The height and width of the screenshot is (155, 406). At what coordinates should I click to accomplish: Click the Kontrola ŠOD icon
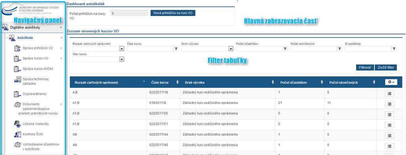click(x=17, y=134)
